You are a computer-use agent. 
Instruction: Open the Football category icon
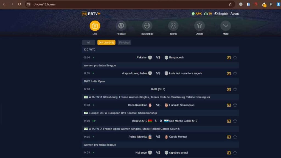121,26
